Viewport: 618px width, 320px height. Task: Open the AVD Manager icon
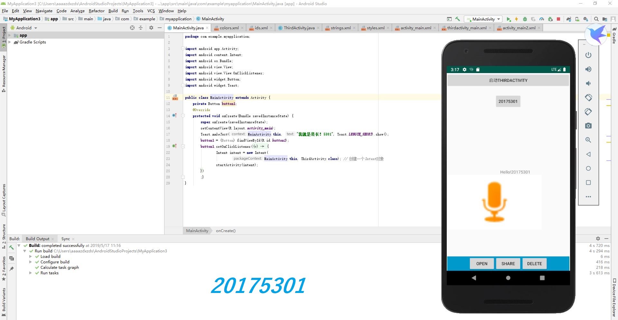coord(577,19)
